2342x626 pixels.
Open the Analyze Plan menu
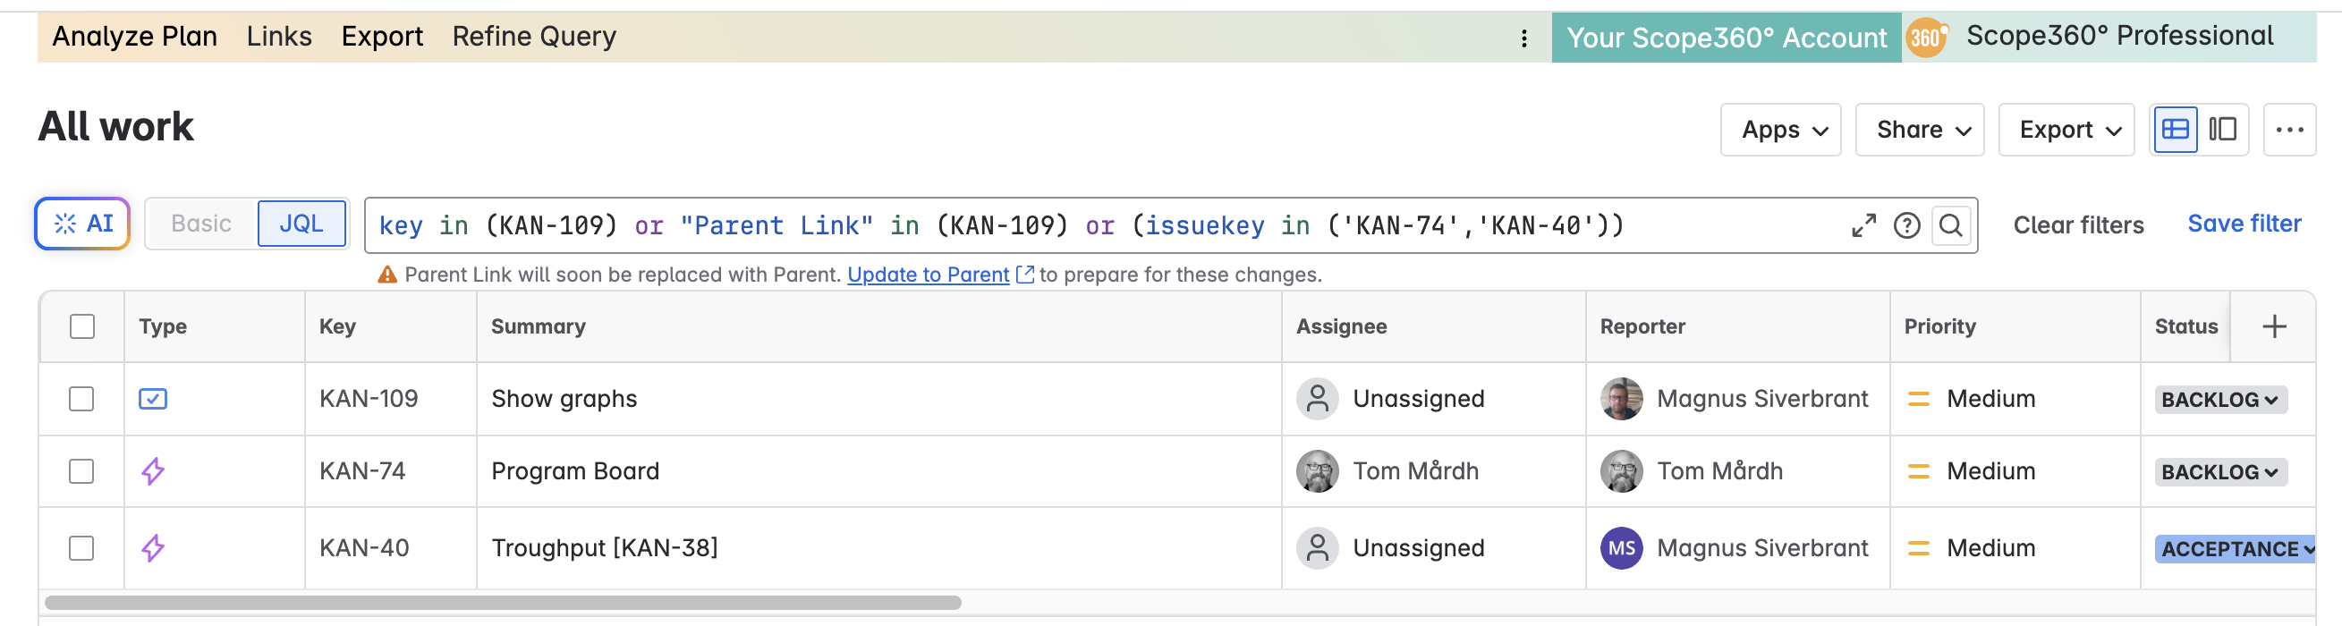click(134, 37)
